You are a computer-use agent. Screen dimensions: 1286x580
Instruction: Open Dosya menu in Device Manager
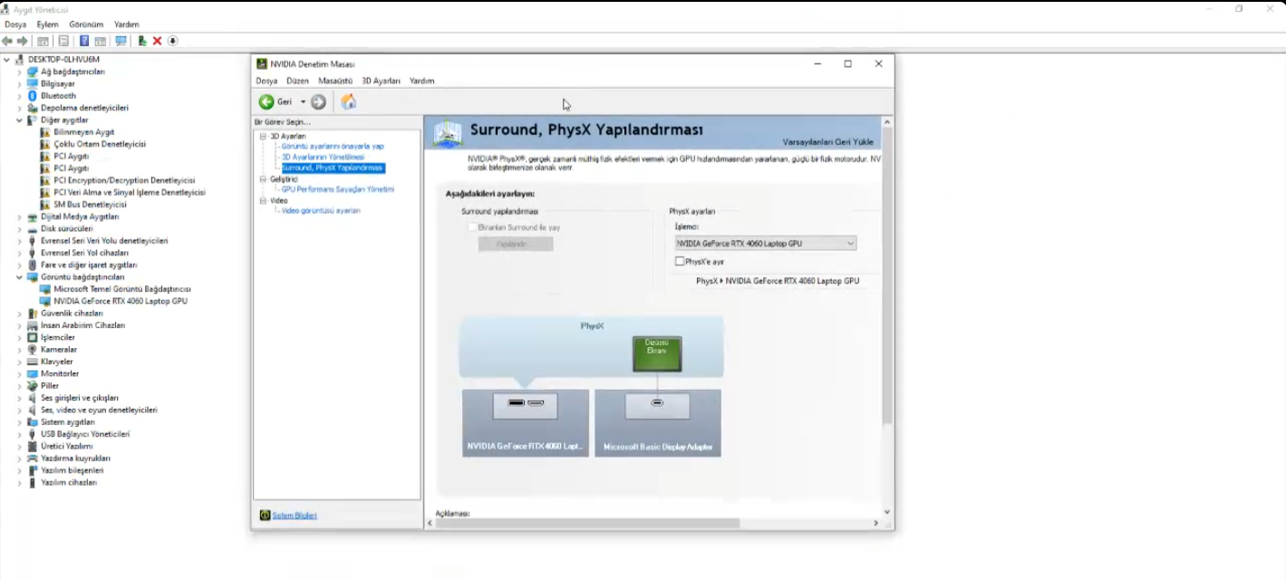pyautogui.click(x=15, y=24)
